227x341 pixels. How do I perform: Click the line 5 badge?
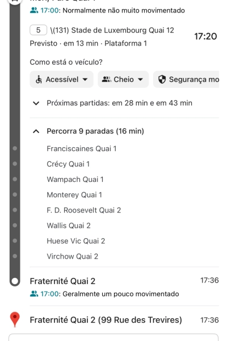pos(39,30)
